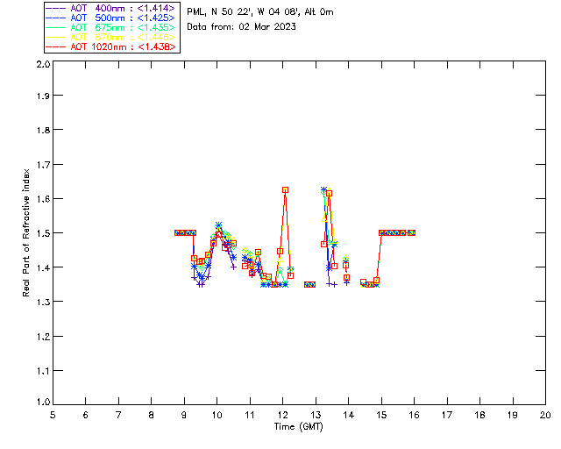Click the x-axis tick label 12
This screenshot has height=449, width=561.
coord(282,415)
